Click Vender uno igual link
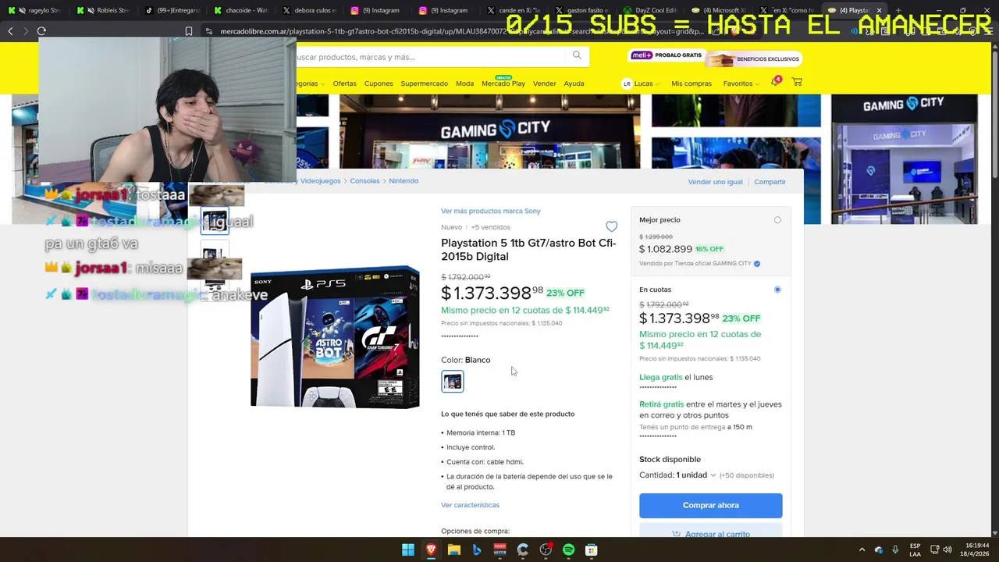This screenshot has width=999, height=562. (715, 182)
